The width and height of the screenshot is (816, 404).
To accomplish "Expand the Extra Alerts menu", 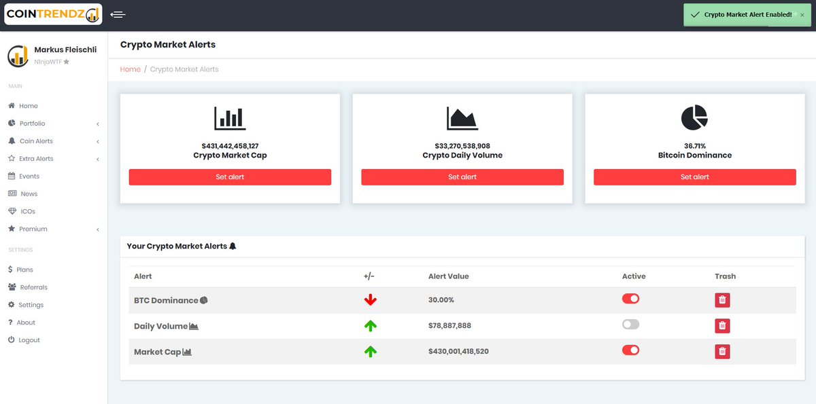I will pos(54,159).
